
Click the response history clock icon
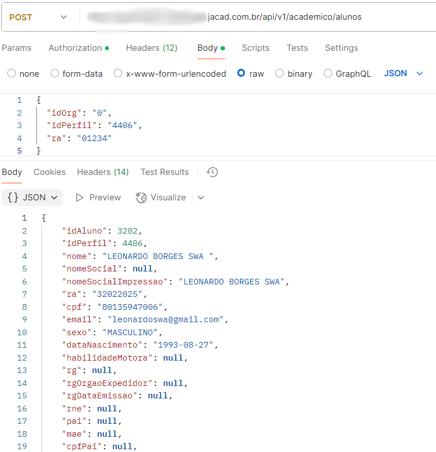click(x=212, y=172)
